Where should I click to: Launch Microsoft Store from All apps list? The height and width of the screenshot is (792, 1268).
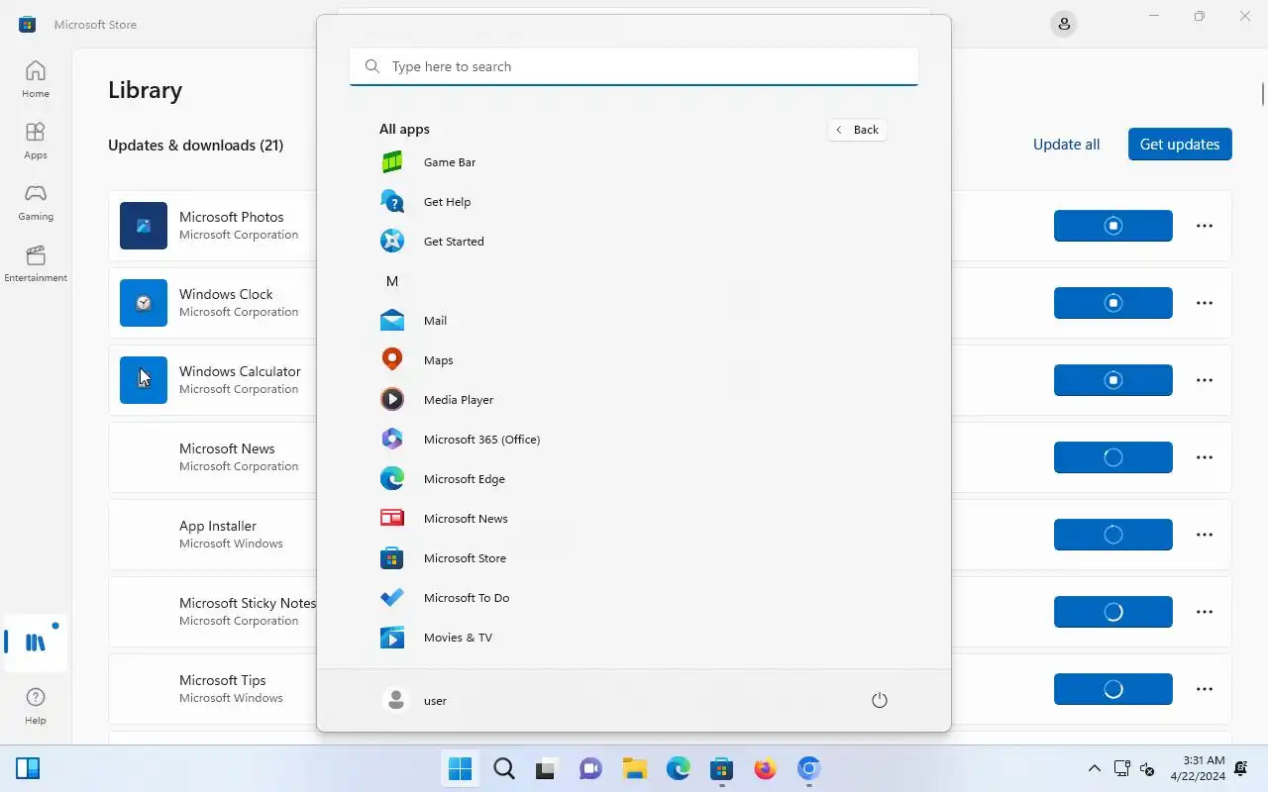(632, 558)
